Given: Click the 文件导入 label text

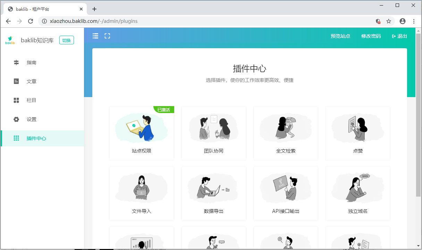Looking at the screenshot, I should 142,211.
